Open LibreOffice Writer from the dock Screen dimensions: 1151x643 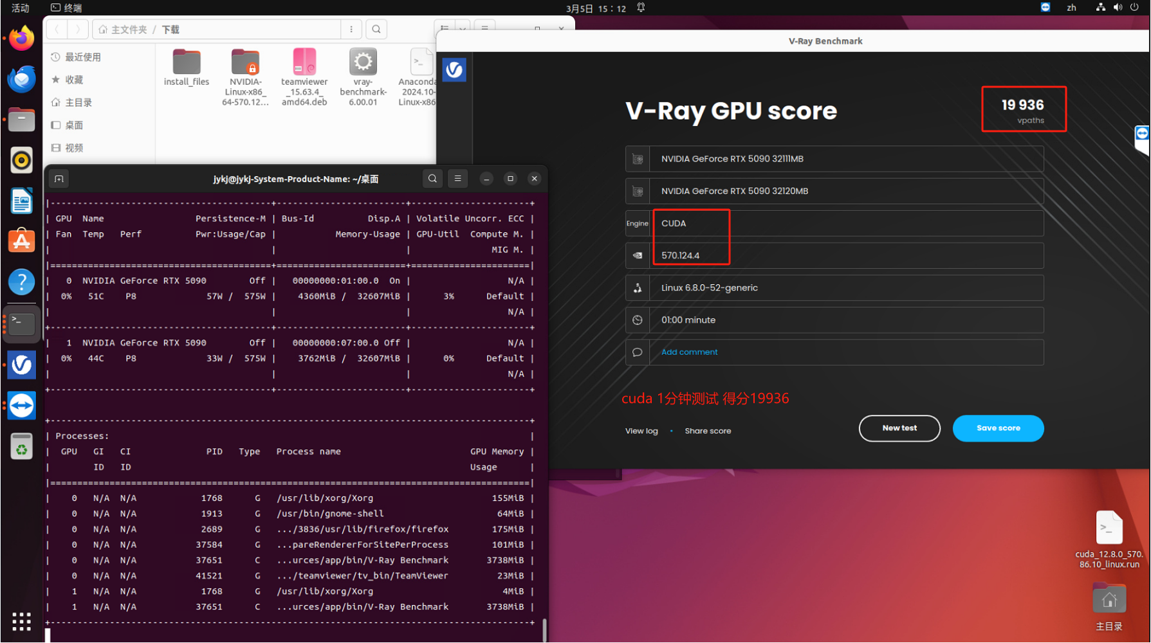(21, 201)
